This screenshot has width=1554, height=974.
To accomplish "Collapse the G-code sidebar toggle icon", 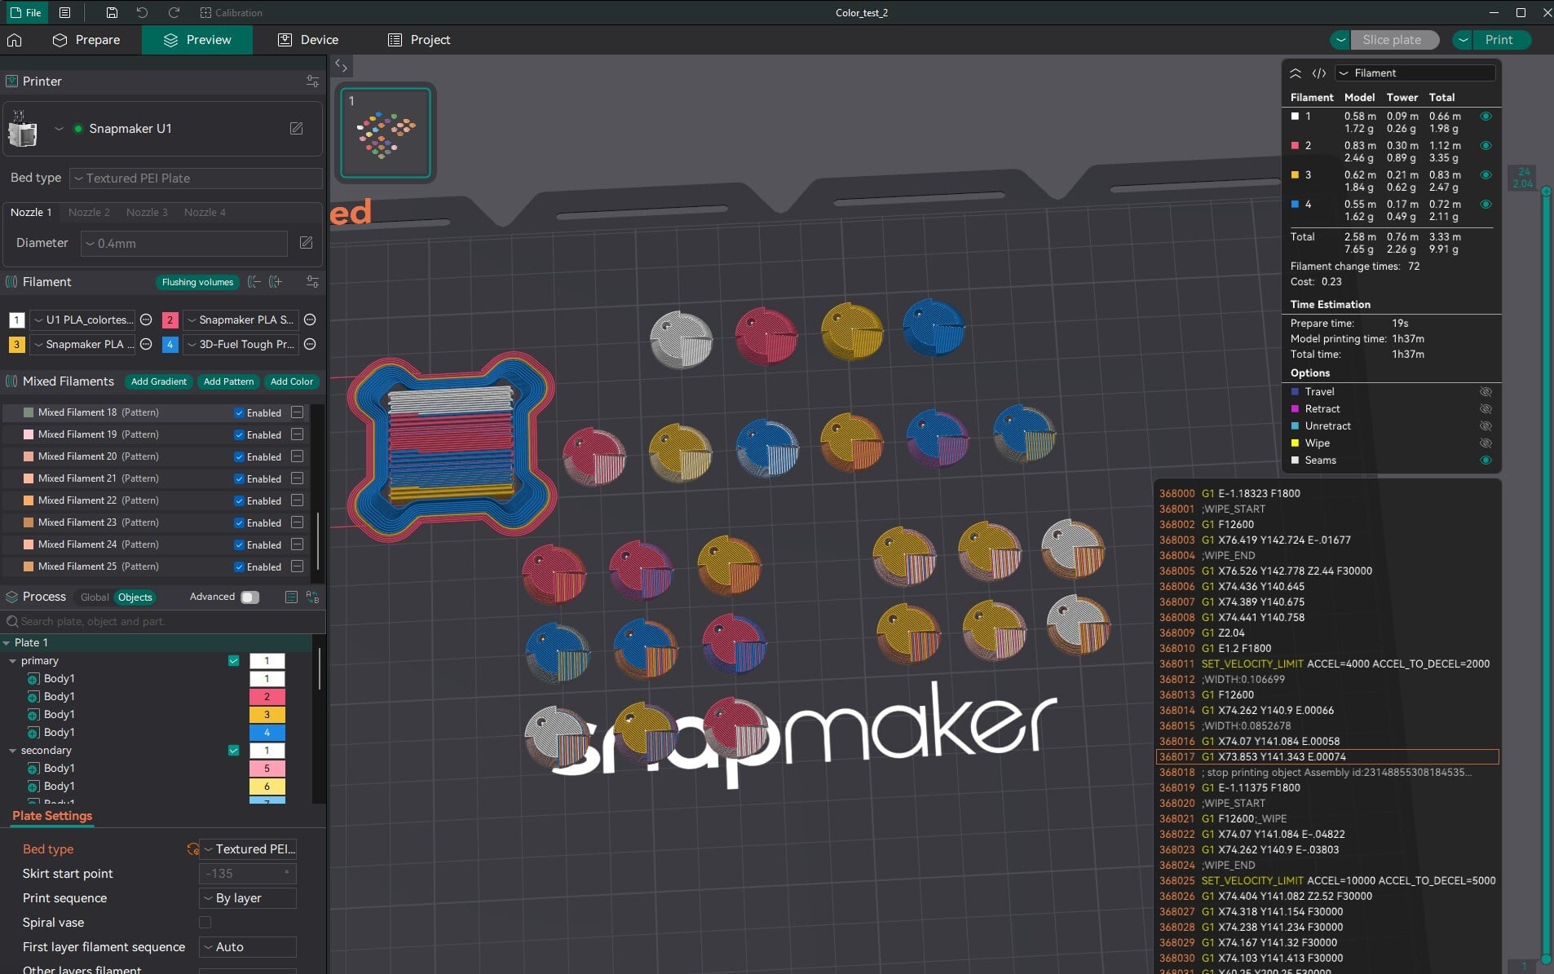I will 341,66.
